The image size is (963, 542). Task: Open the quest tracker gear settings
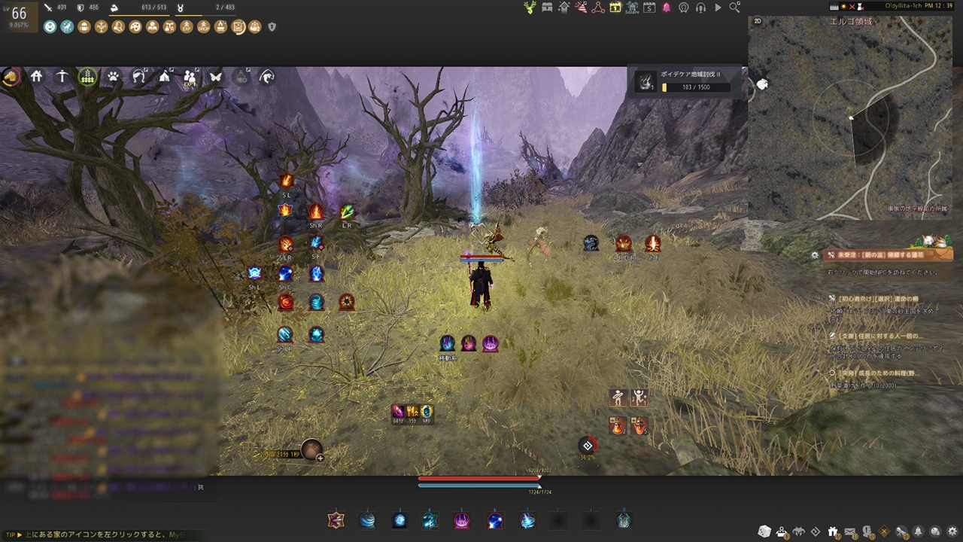[x=815, y=255]
